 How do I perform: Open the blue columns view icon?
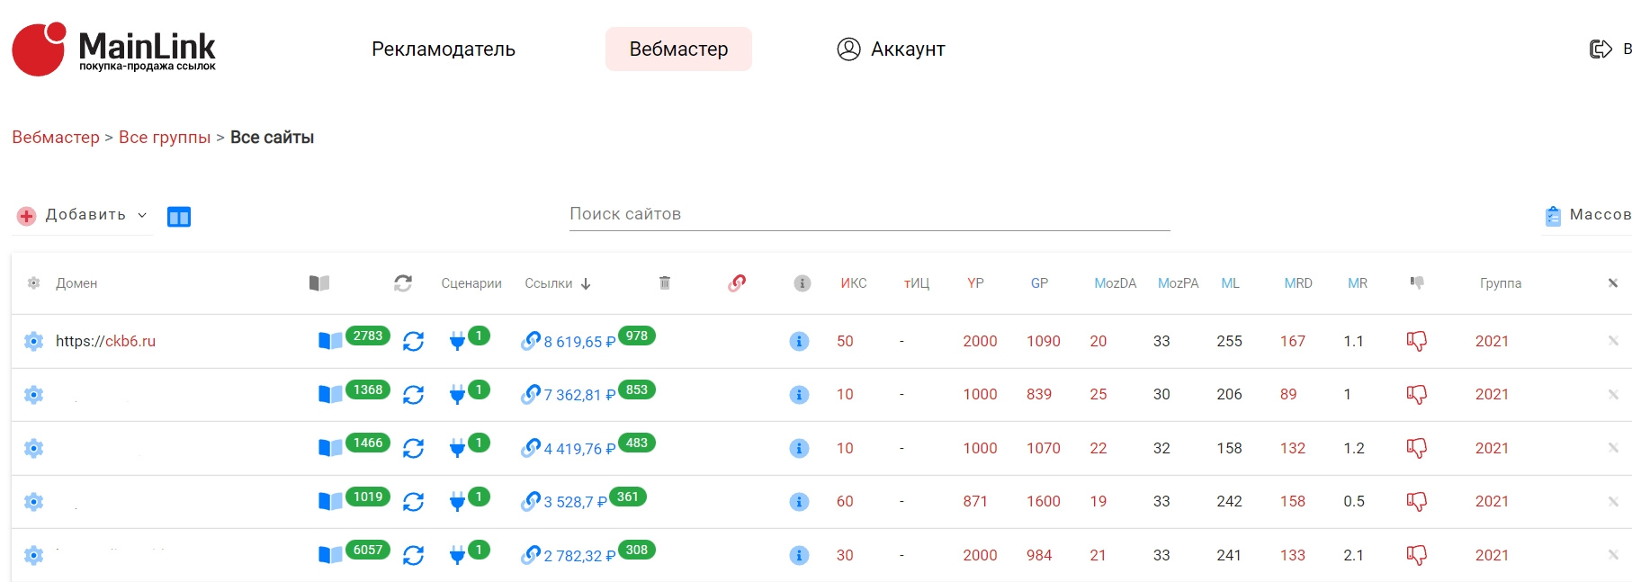179,217
